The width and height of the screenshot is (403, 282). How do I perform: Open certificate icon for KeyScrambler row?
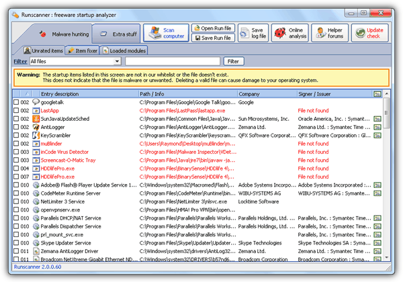click(x=377, y=136)
